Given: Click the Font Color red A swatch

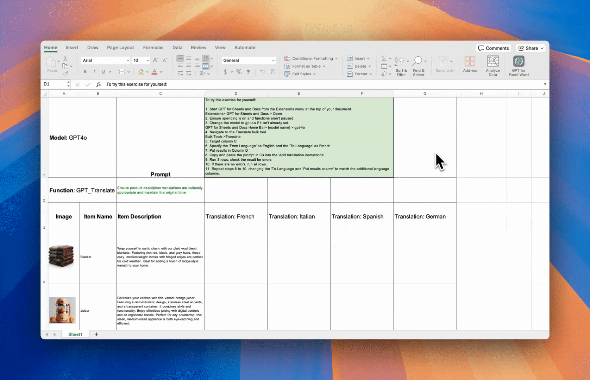Looking at the screenshot, I should point(154,72).
